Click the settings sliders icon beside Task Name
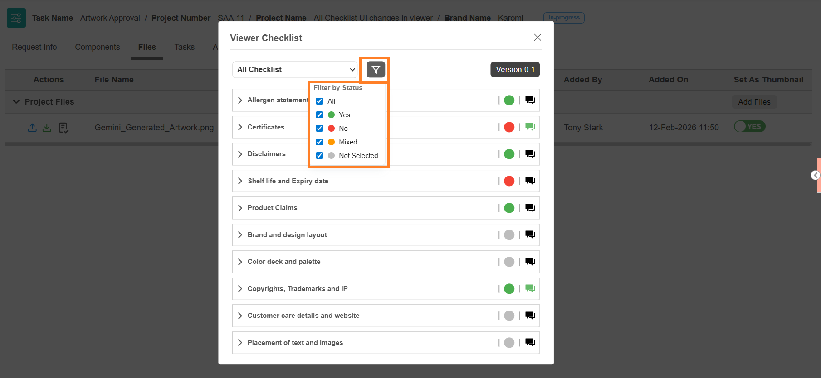821x378 pixels. click(x=16, y=18)
